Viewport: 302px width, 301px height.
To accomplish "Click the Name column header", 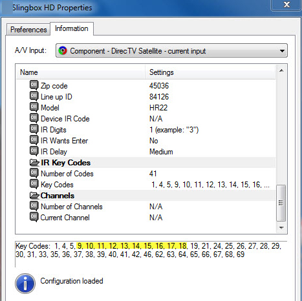I will click(x=81, y=72).
